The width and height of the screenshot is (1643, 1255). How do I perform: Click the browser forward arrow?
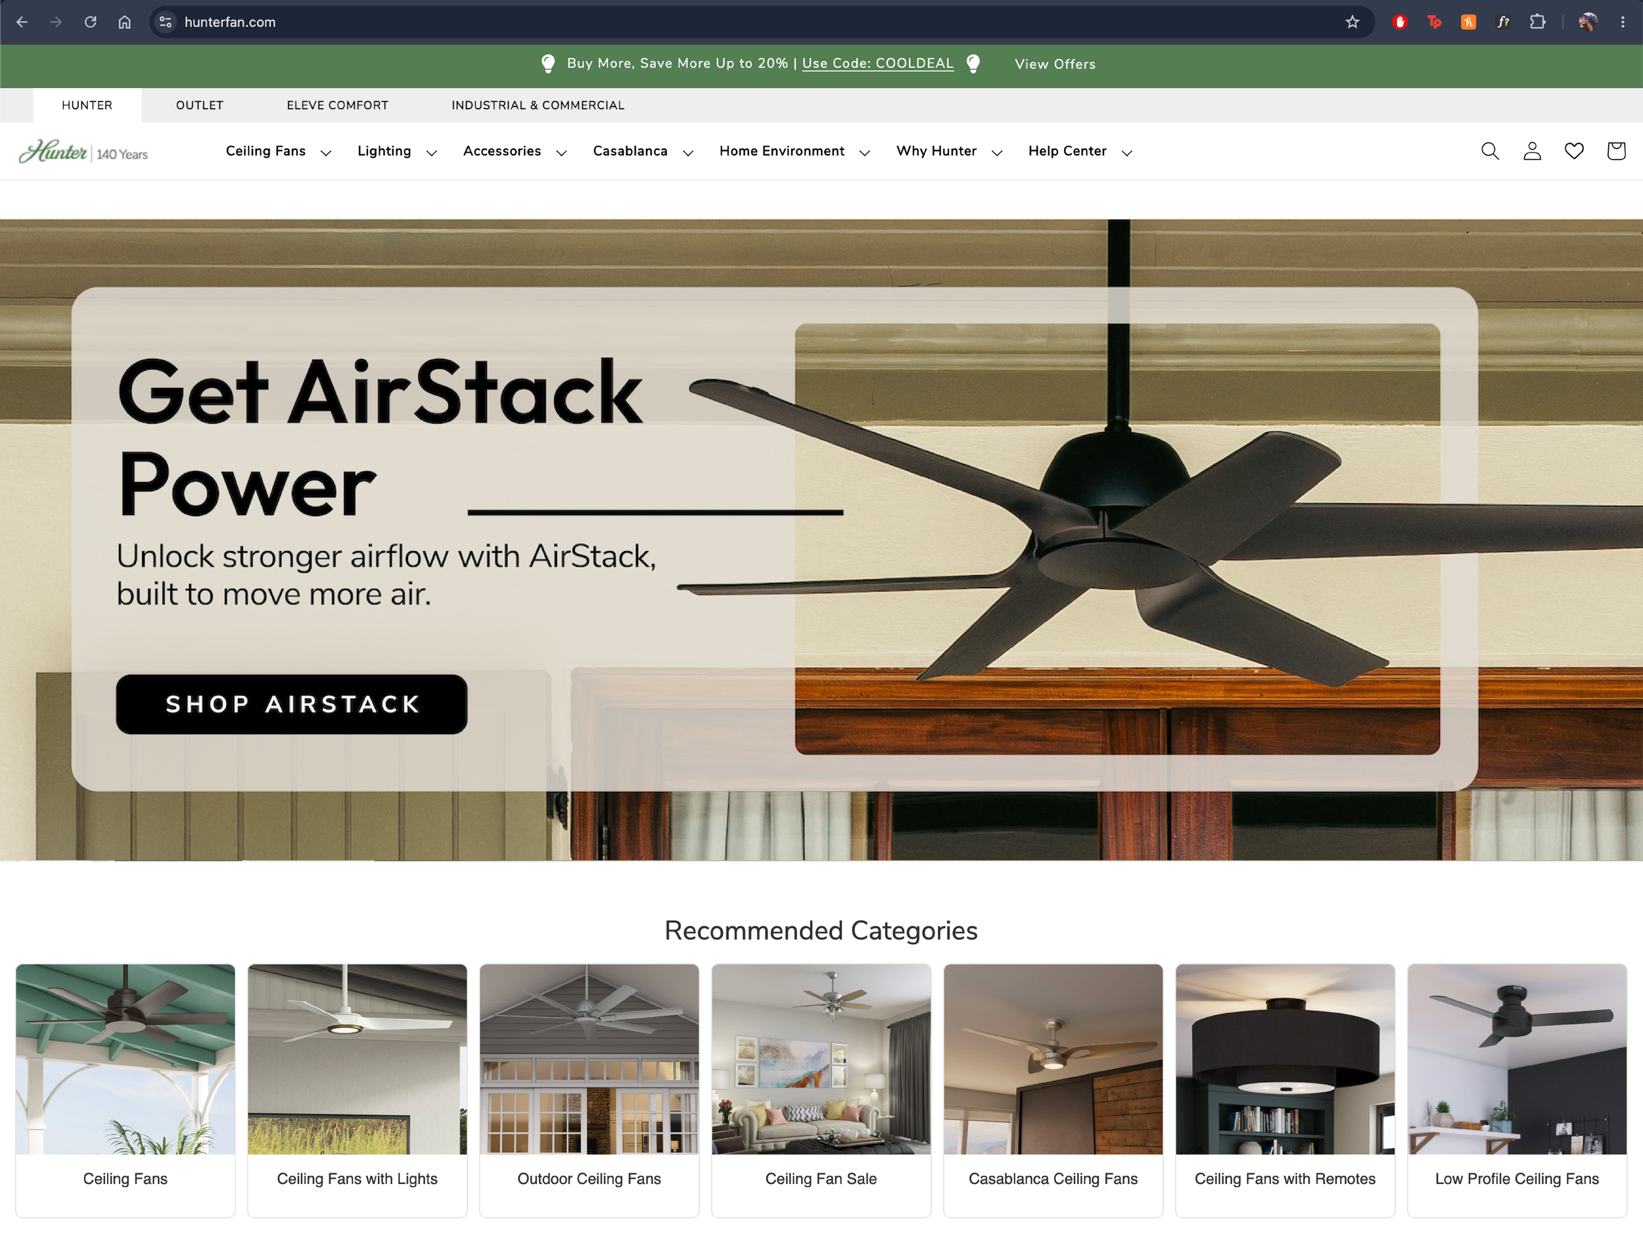click(x=56, y=22)
